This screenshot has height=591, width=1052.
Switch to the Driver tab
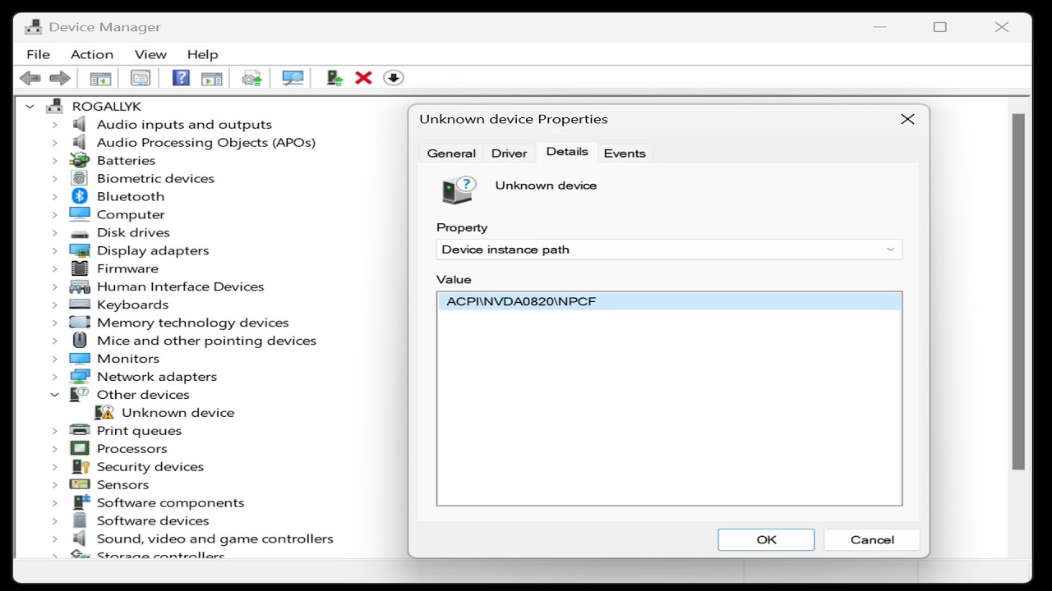509,153
